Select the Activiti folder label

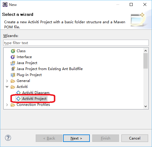coord(22,87)
